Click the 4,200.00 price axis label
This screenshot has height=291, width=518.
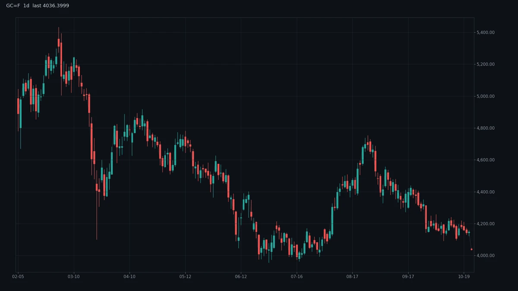coord(486,224)
